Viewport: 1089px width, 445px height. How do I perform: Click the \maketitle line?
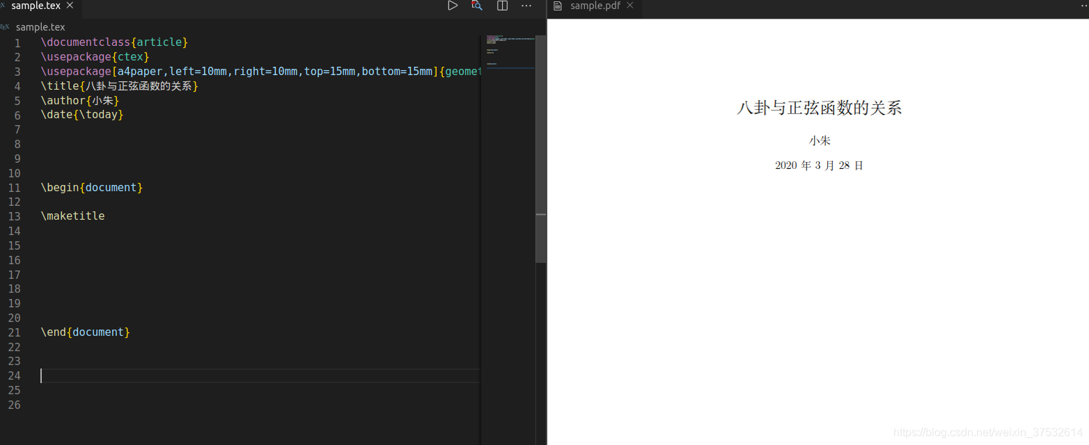pos(73,216)
